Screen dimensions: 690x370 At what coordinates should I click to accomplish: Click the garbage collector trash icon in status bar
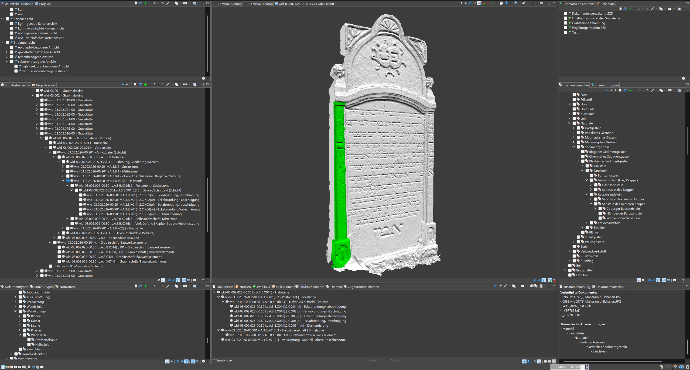tap(587, 367)
